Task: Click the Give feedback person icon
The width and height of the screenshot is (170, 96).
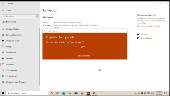Action: (138, 38)
